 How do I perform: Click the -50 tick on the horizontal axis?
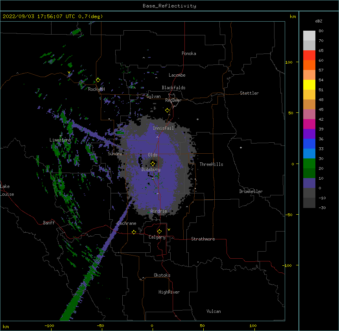click(100, 325)
